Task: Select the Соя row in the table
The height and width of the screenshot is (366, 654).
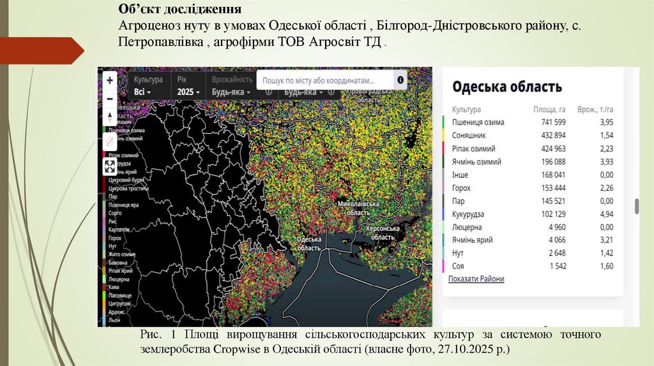Action: pyautogui.click(x=533, y=266)
